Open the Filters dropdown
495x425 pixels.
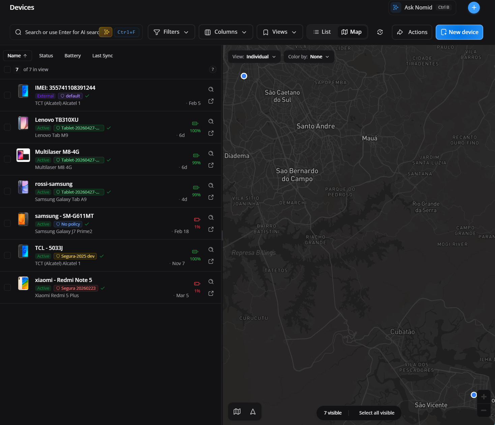171,32
